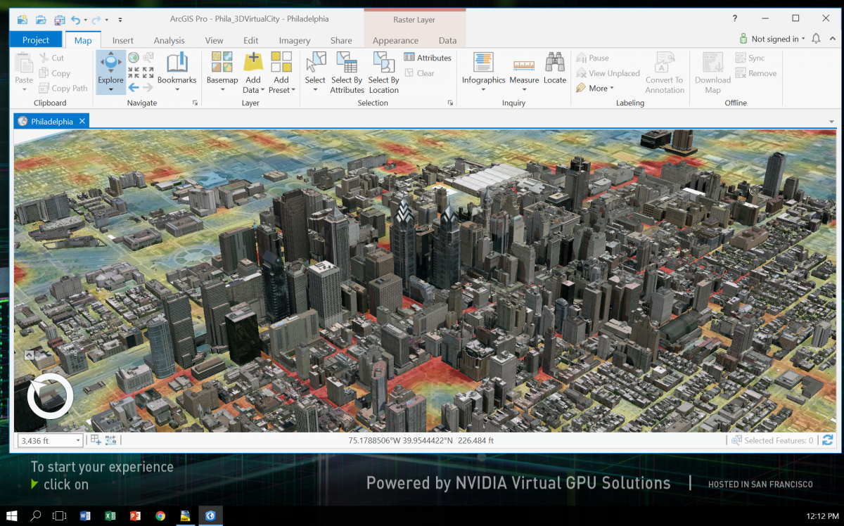Click the Zoom To Selection icon
This screenshot has width=844, height=526.
click(148, 57)
